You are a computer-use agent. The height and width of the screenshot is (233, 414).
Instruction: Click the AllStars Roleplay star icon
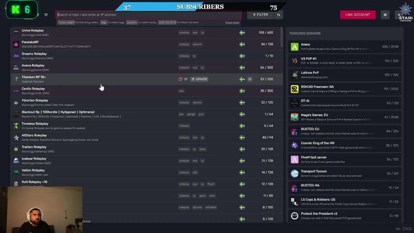[x=16, y=137]
